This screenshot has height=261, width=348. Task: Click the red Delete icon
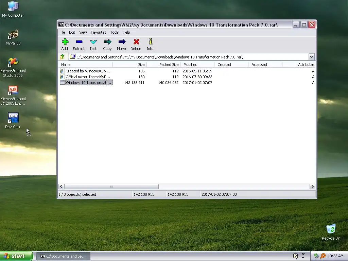coord(136,42)
